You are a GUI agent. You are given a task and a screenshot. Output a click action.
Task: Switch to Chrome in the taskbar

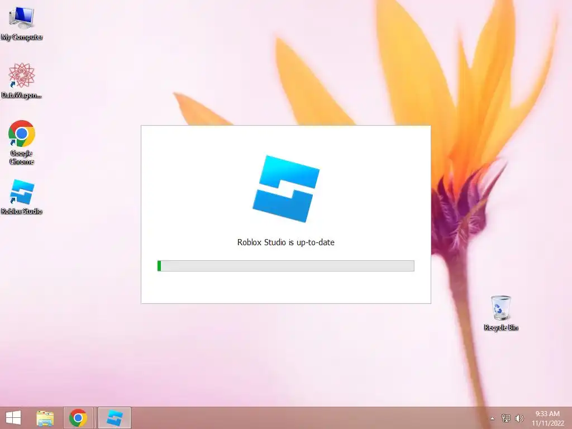click(x=78, y=418)
